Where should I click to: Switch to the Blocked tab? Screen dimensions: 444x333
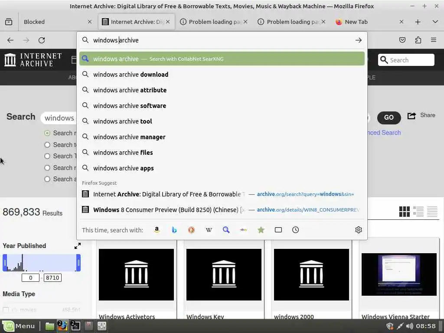[54, 22]
